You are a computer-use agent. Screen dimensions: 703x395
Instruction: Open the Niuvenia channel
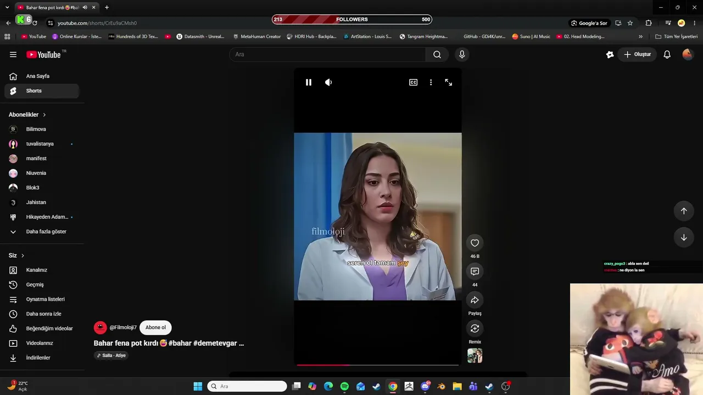(42, 173)
